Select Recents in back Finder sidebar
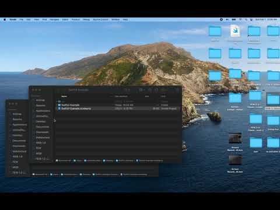The image size is (280, 210). (17, 119)
